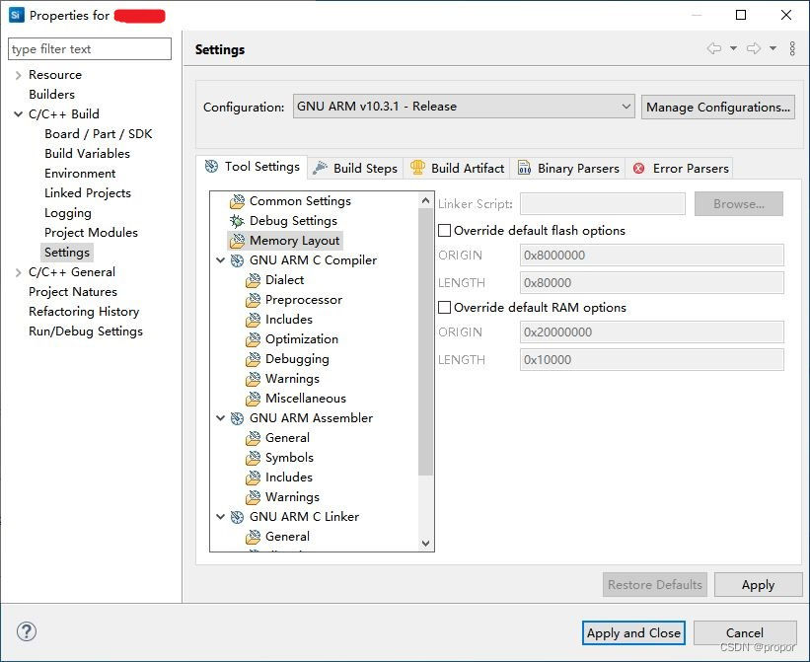Select the Memory Layout wrench icon
This screenshot has height=662, width=810.
[236, 240]
